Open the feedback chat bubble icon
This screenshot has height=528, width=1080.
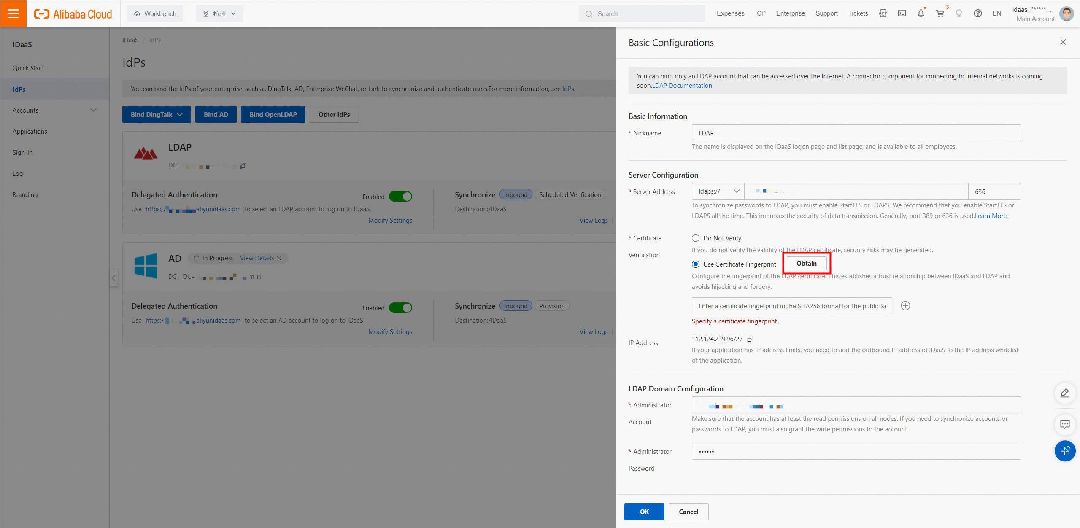[1065, 424]
